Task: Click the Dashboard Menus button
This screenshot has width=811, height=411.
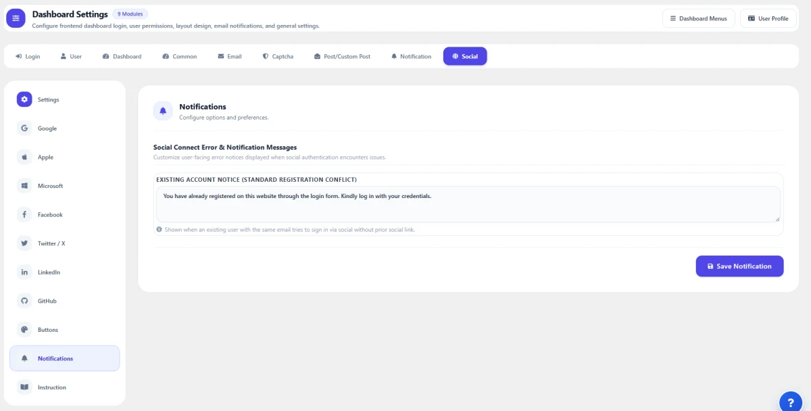Action: pyautogui.click(x=699, y=18)
